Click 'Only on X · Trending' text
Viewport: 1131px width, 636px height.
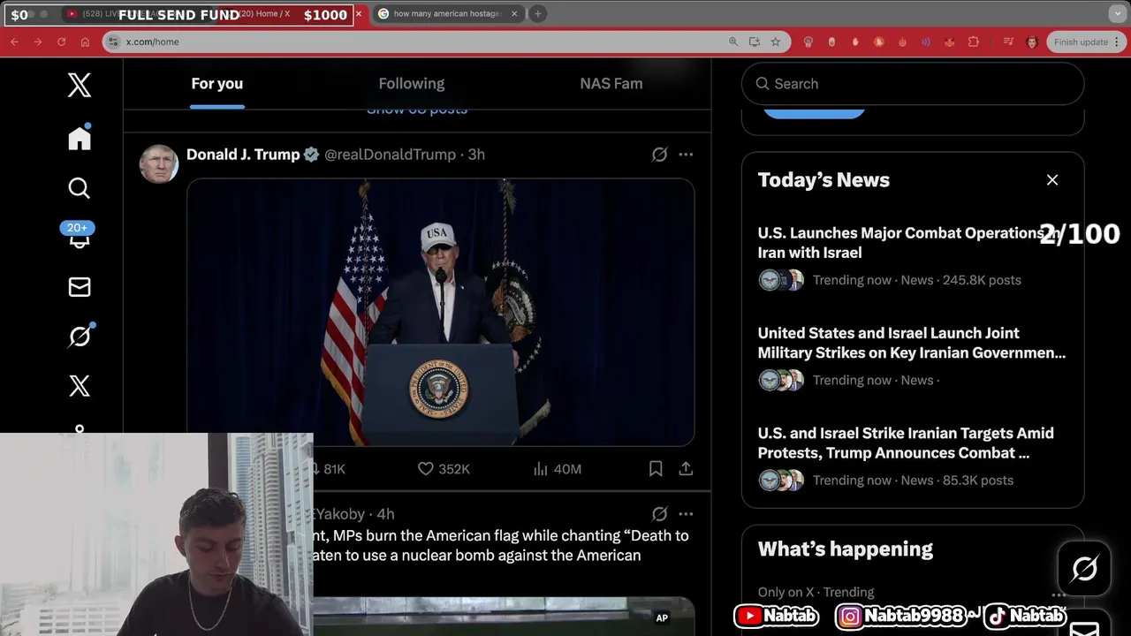816,592
